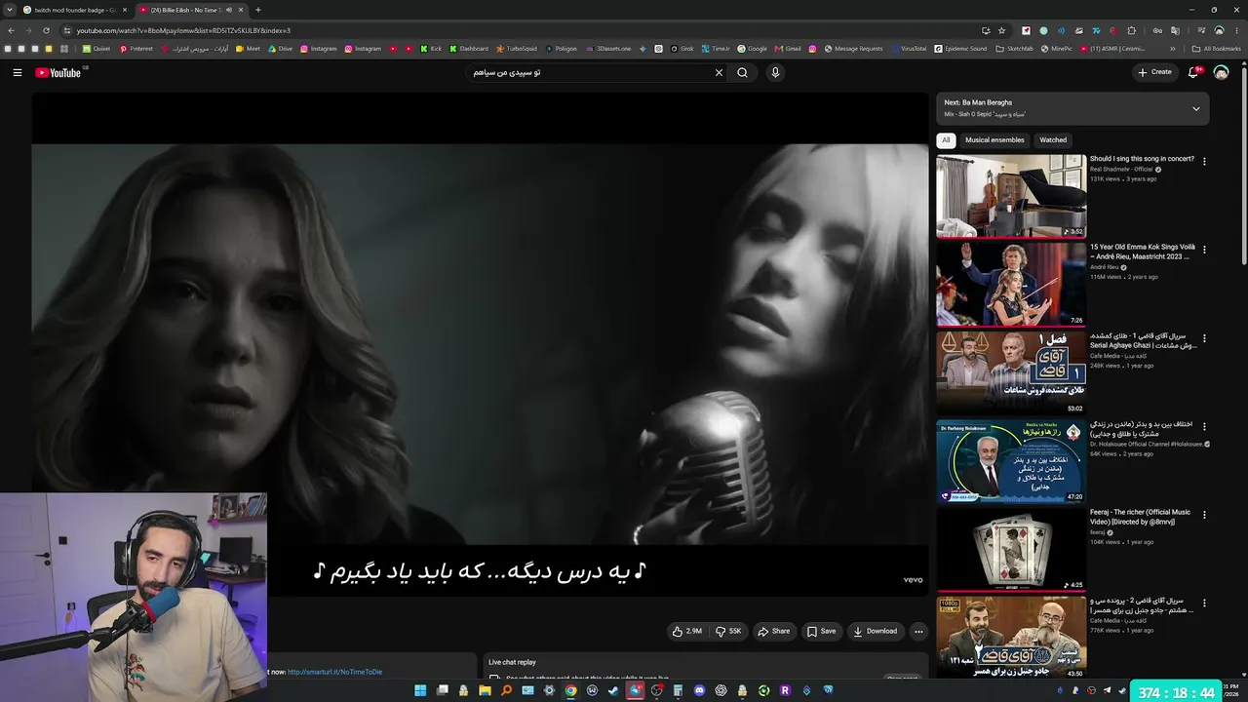Image resolution: width=1248 pixels, height=702 pixels.
Task: Open the Drive bookmark
Action: coord(280,49)
